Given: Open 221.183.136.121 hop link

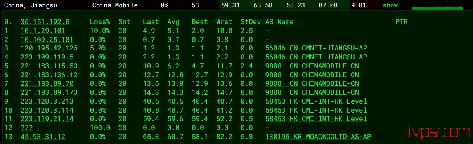Looking at the screenshot, I should tap(51, 75).
